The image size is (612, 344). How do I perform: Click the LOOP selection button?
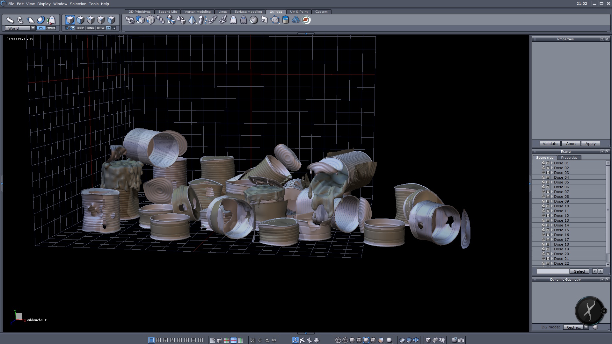pyautogui.click(x=80, y=28)
